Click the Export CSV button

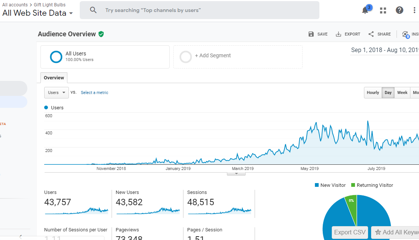tap(350, 232)
